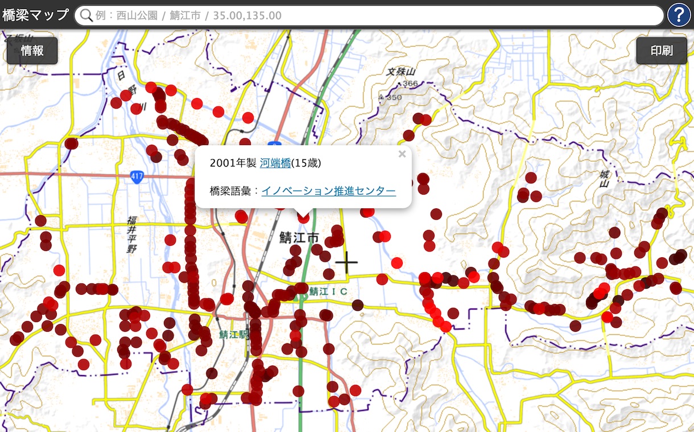Select the bridge marker under popup pointer
The width and height of the screenshot is (694, 432).
point(304,217)
